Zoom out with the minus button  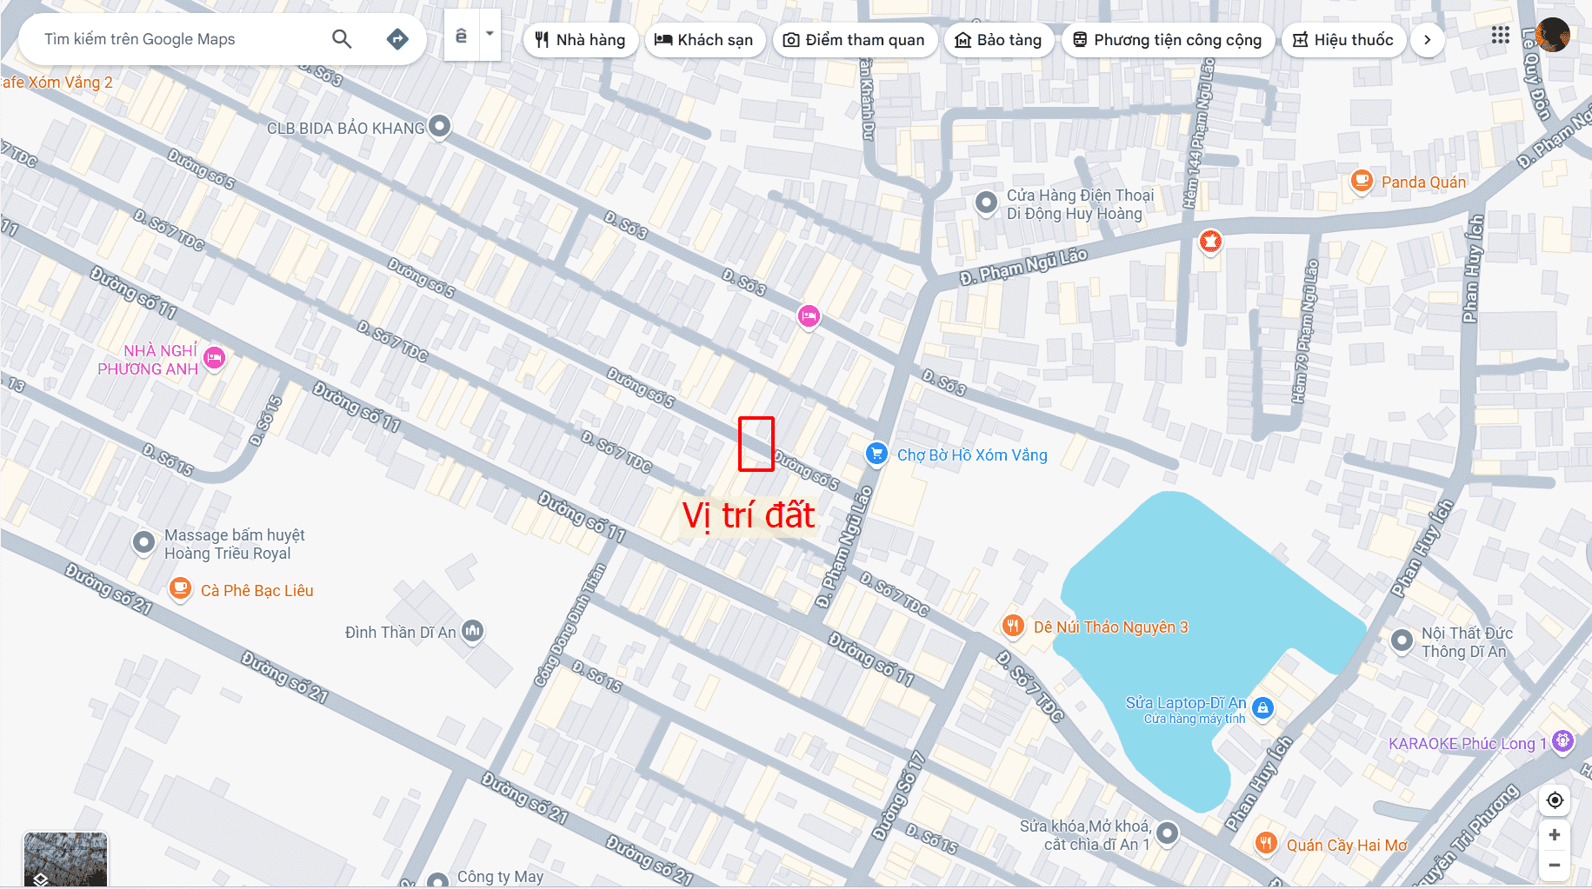1555,866
